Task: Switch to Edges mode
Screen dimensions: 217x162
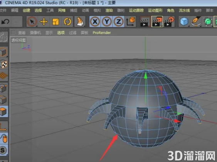Action: coord(4,100)
